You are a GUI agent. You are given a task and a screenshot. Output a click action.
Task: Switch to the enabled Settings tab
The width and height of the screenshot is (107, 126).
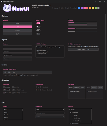coord(77,88)
